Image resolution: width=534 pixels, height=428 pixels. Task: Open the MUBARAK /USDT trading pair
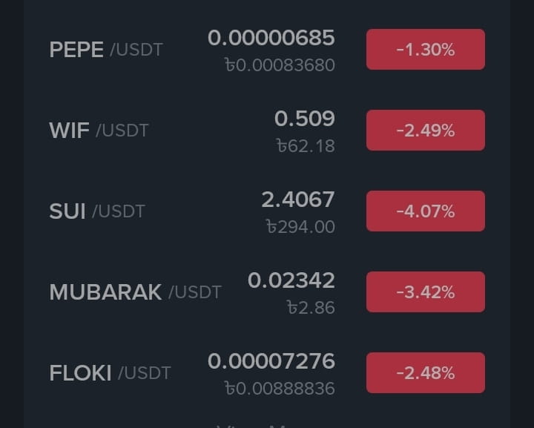[x=135, y=292]
